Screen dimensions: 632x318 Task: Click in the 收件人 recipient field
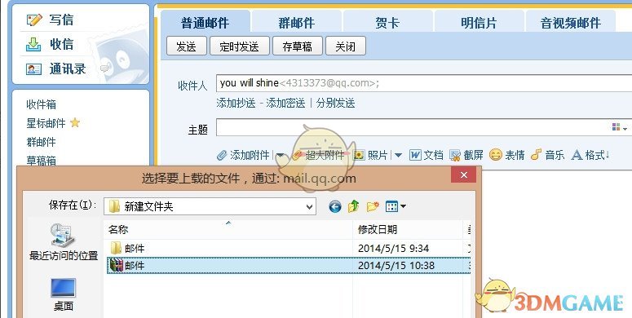pyautogui.click(x=424, y=83)
